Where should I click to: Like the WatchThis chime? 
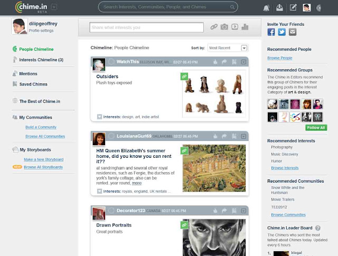click(215, 62)
